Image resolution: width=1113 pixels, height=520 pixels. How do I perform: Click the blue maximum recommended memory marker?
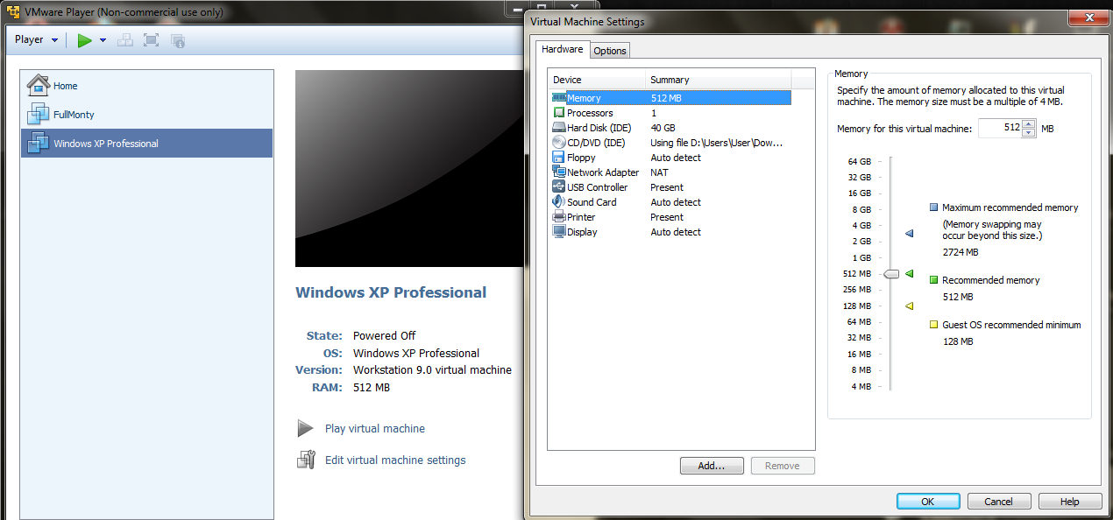click(909, 234)
